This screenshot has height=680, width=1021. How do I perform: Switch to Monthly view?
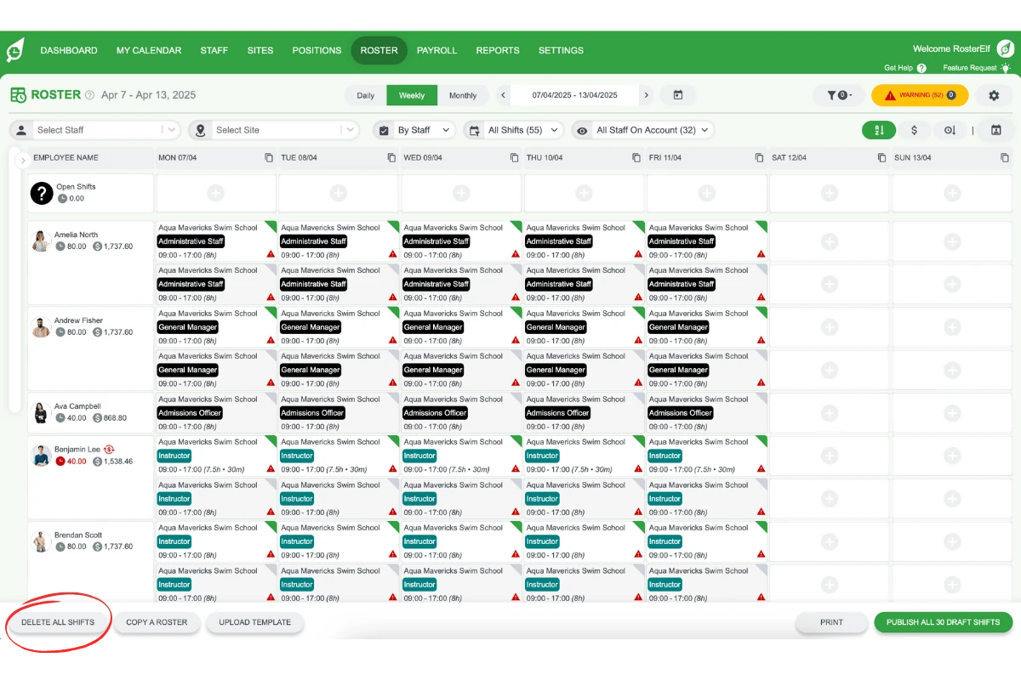point(463,95)
